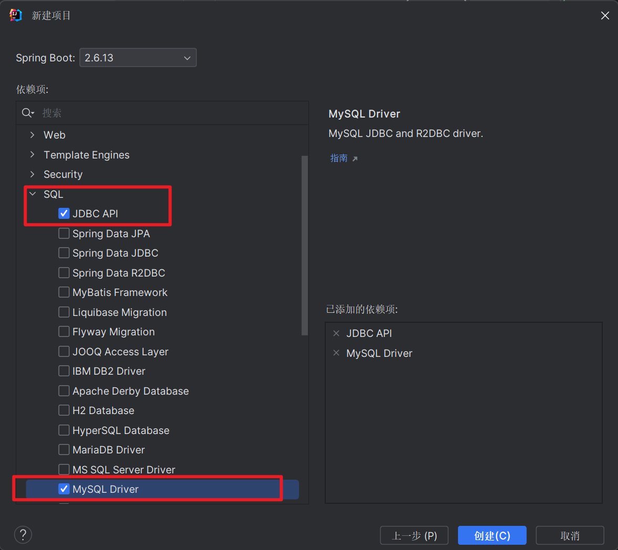Go back with 上一步 (P) button
Viewport: 618px width, 550px height.
click(414, 535)
